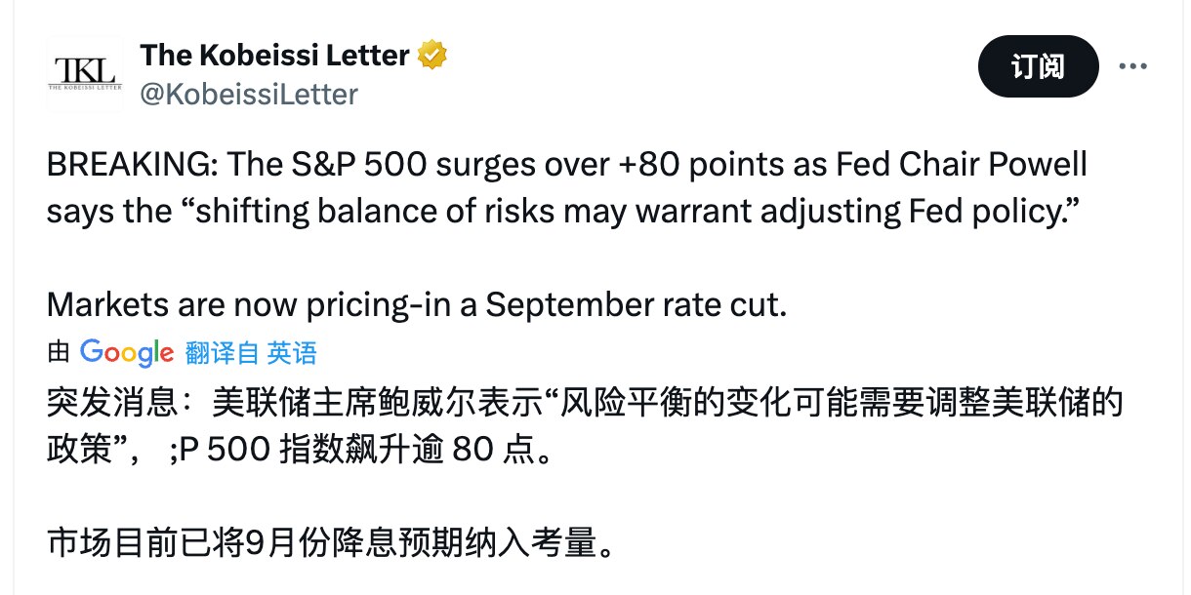Click the BREAKING tweet text body

pos(566,185)
